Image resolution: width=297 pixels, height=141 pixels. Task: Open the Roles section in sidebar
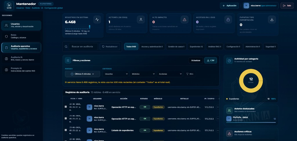pyautogui.click(x=21, y=36)
